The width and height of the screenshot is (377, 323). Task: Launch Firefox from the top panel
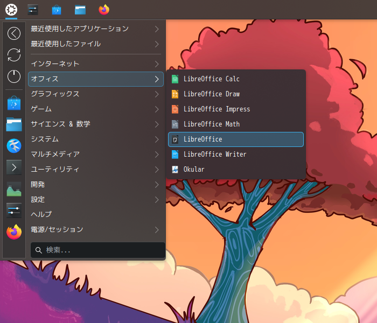point(104,10)
